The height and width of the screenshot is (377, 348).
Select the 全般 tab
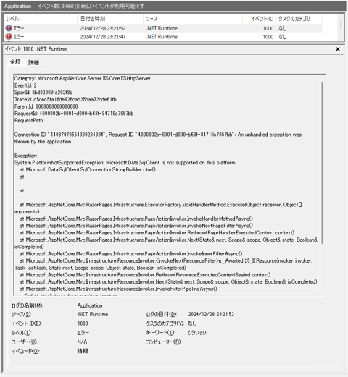pyautogui.click(x=15, y=62)
